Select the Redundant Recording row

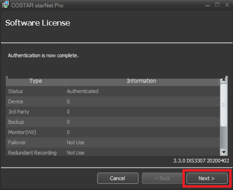click(113, 152)
